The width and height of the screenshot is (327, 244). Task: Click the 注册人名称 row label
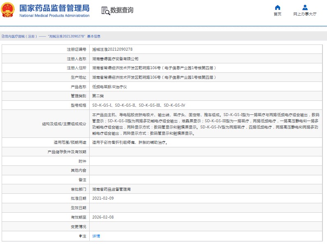tap(77, 59)
